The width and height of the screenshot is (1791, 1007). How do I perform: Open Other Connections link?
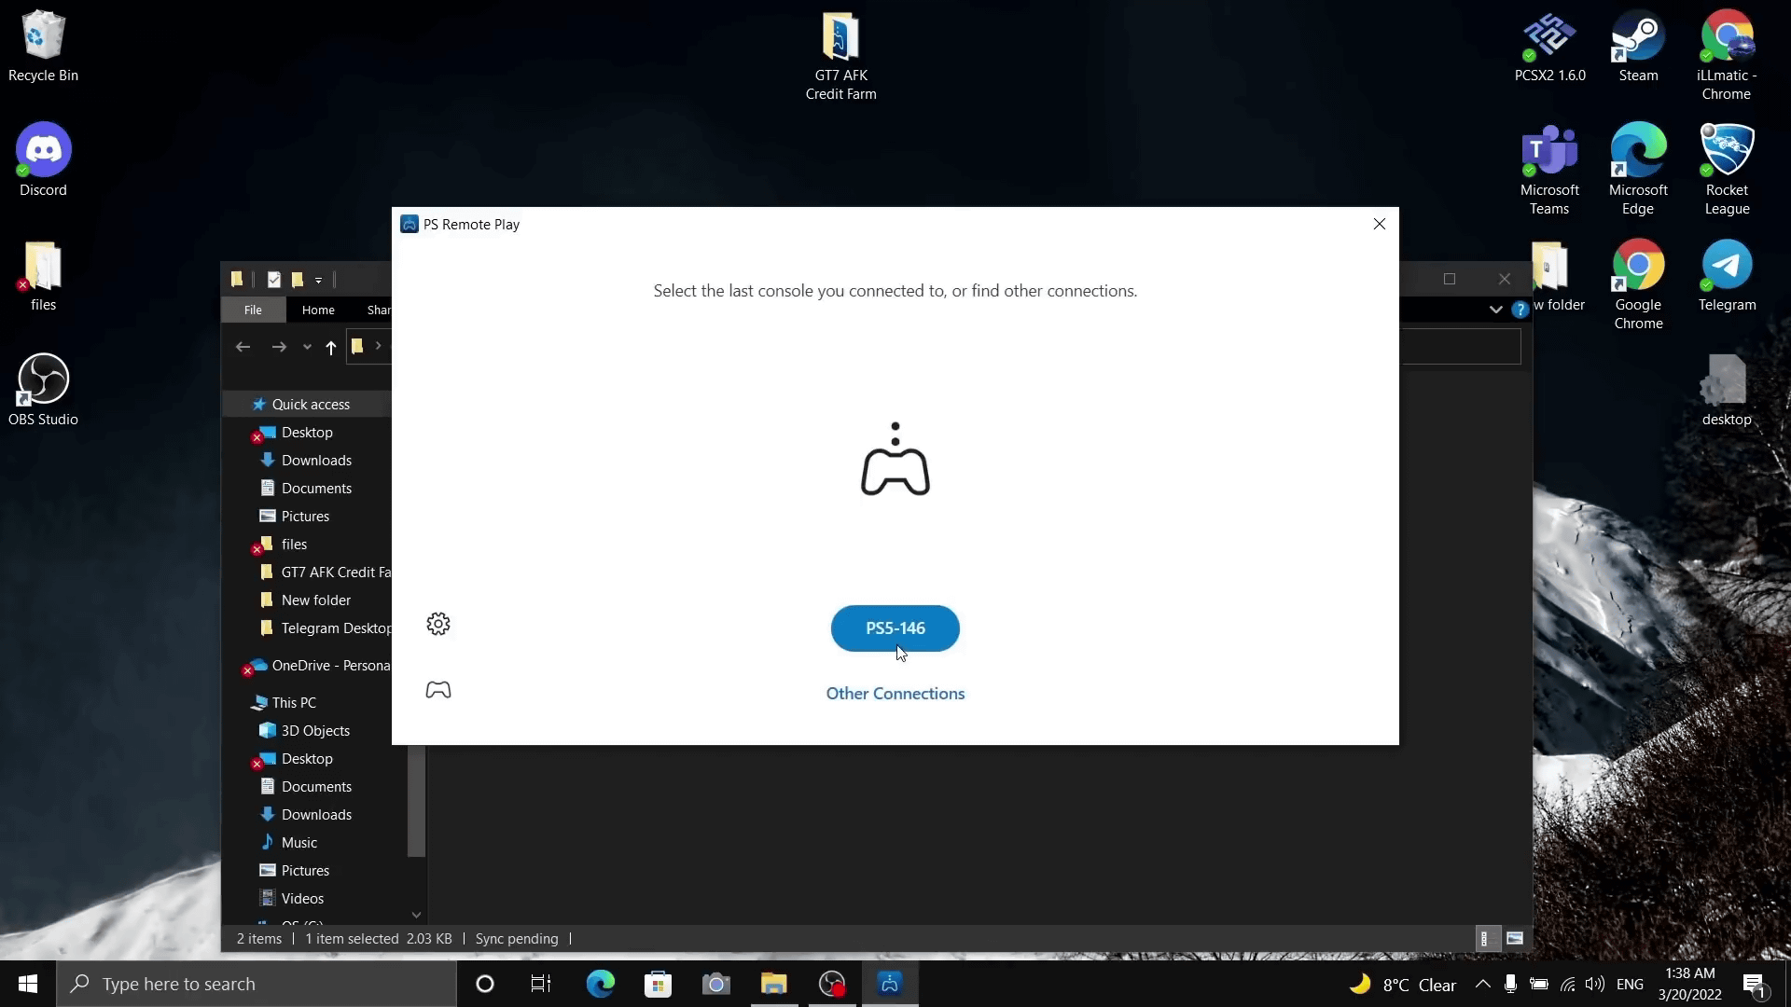pos(895,694)
